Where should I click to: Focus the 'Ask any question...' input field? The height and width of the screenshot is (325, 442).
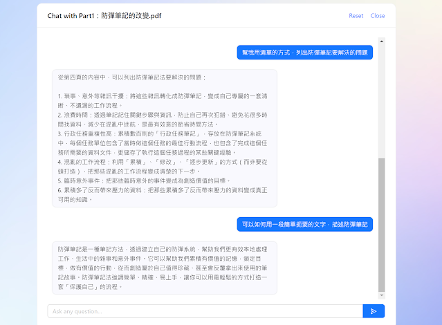tap(205, 311)
